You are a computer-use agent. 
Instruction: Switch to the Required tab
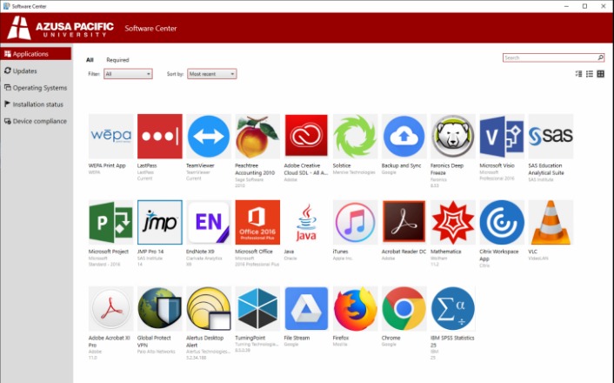(x=117, y=60)
